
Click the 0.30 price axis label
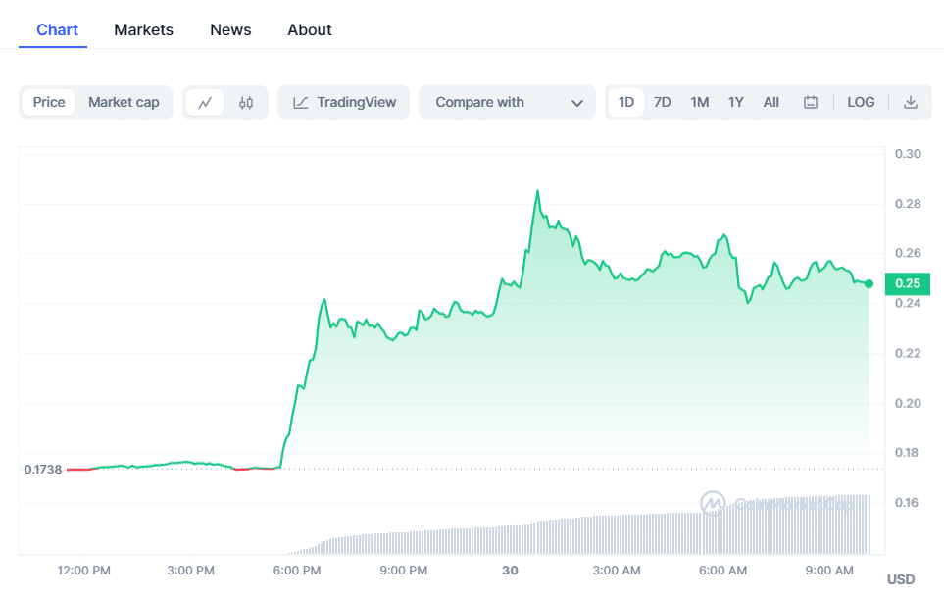click(908, 154)
